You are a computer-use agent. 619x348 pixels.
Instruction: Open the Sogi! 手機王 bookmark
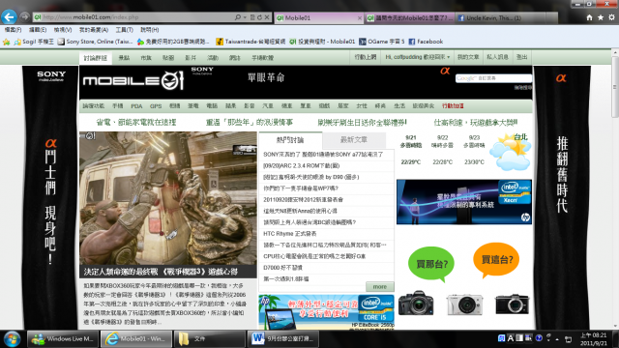pyautogui.click(x=34, y=42)
